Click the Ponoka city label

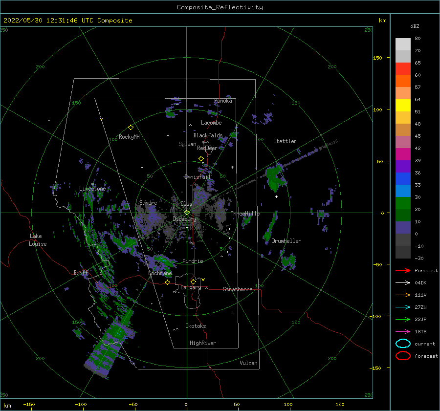click(223, 101)
